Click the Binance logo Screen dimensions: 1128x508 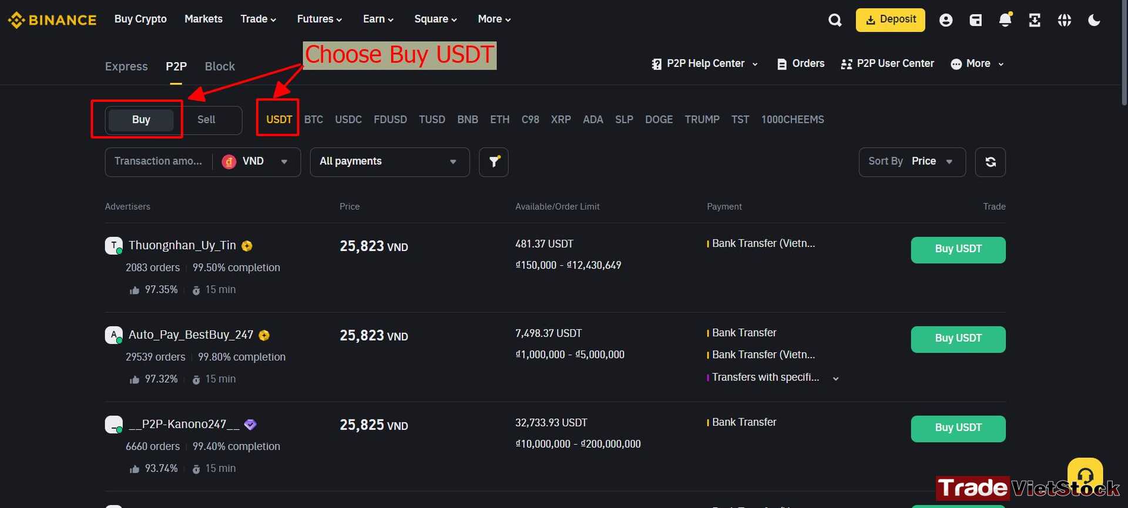tap(52, 20)
